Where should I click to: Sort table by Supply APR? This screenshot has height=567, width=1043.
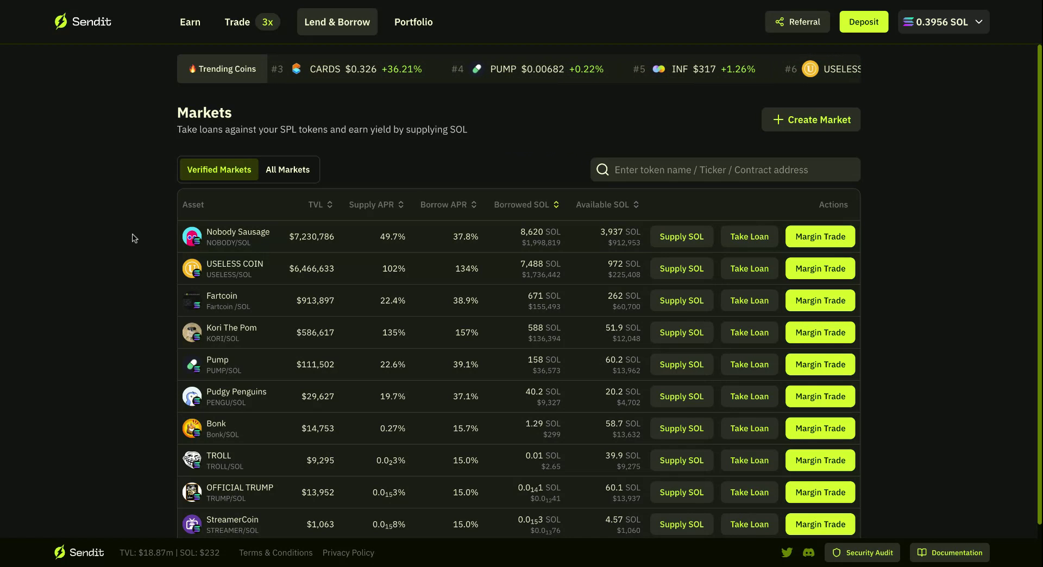click(376, 205)
